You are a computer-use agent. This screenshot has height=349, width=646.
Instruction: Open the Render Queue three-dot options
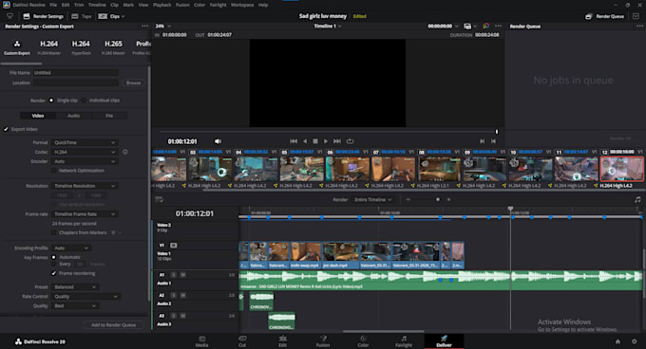pyautogui.click(x=639, y=26)
